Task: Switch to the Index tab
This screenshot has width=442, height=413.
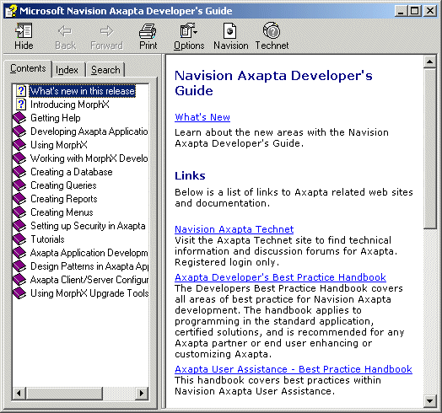Action: (67, 70)
